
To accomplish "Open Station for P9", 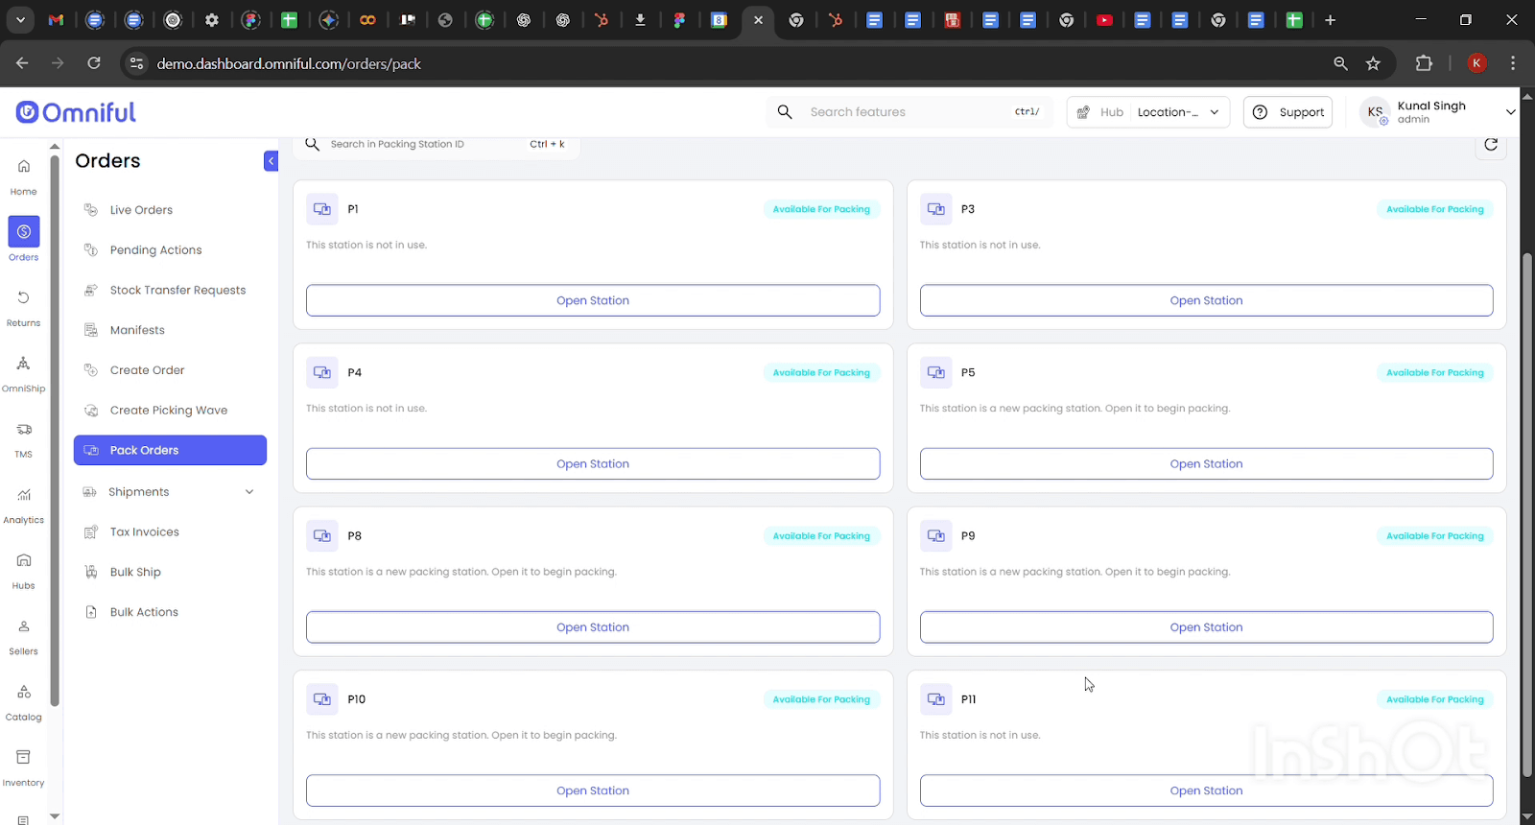I will pyautogui.click(x=1205, y=627).
